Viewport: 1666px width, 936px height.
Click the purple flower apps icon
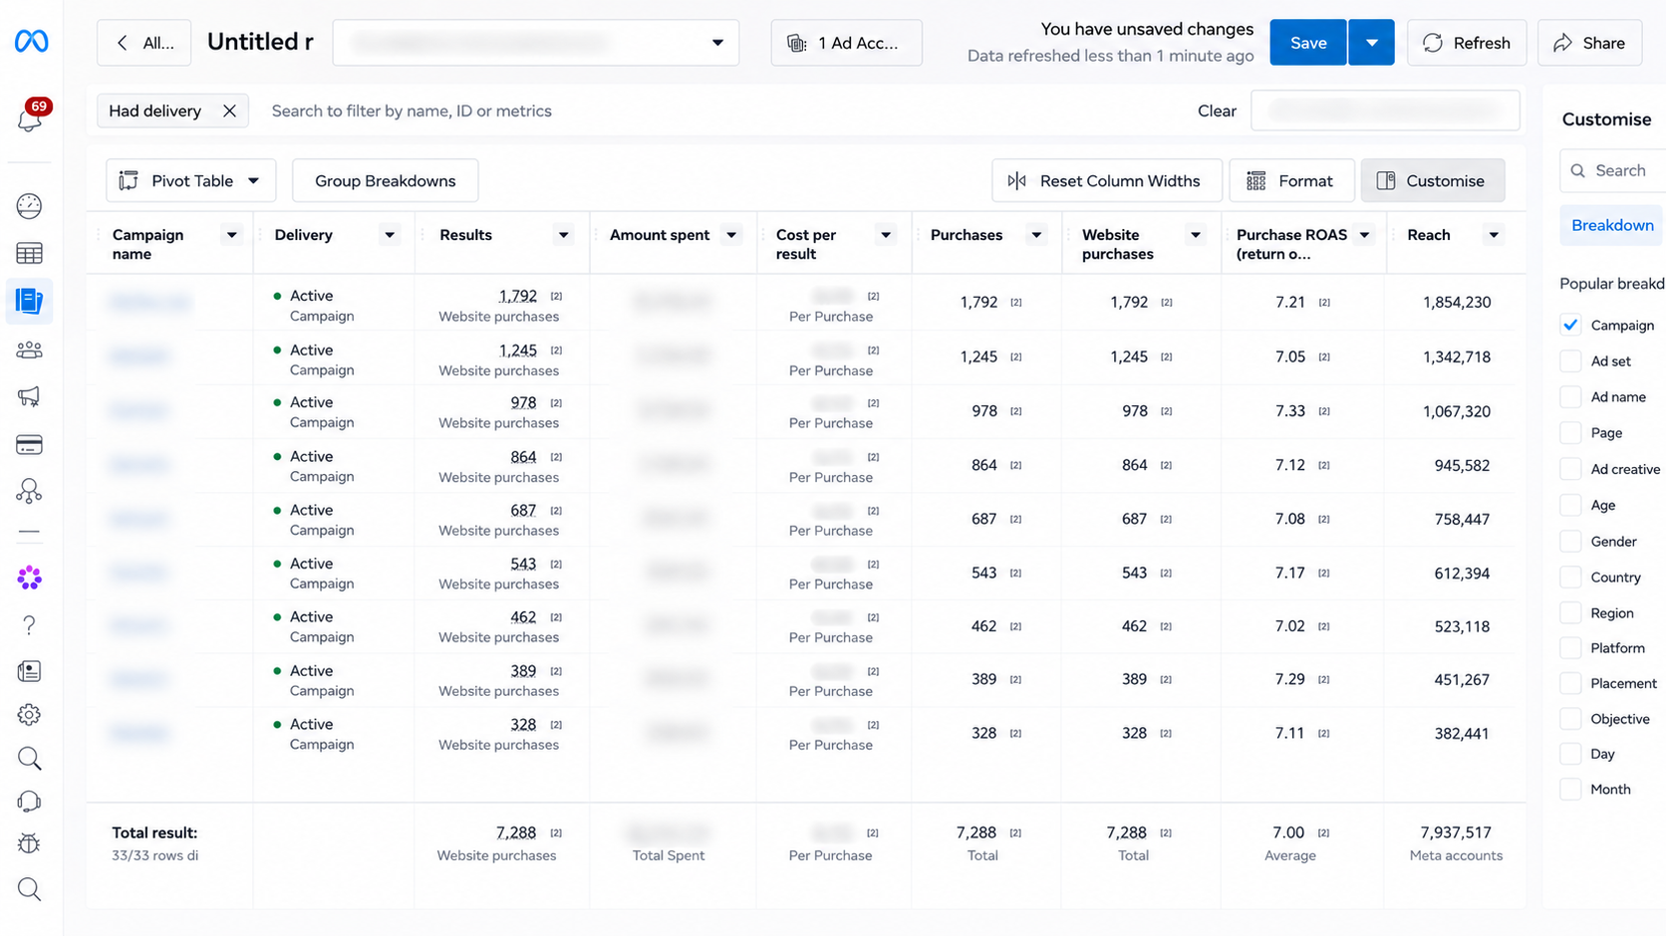(x=29, y=578)
